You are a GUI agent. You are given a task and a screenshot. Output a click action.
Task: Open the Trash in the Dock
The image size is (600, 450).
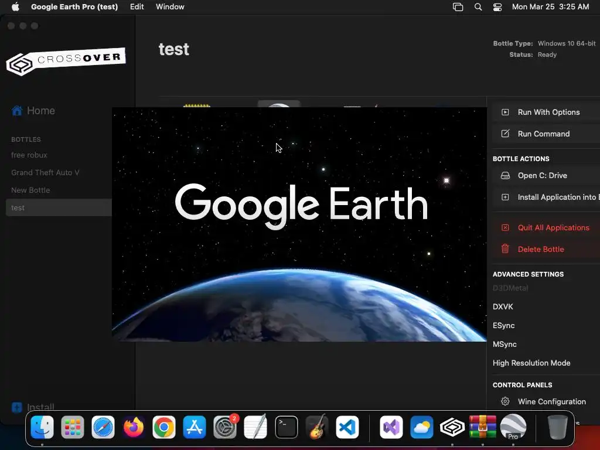[x=558, y=427]
